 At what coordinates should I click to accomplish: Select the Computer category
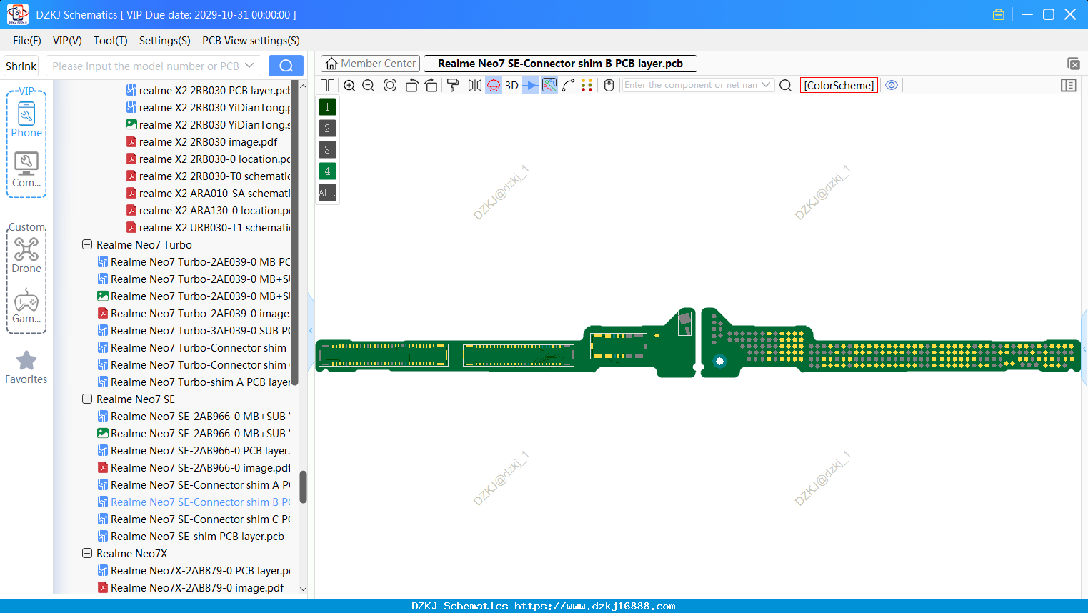(x=26, y=170)
